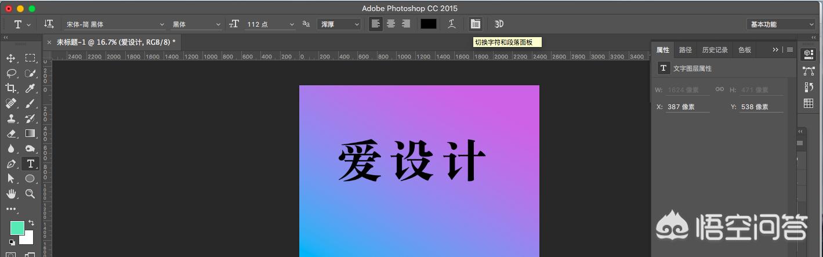The image size is (823, 257).
Task: Select the Gradient tool
Action: coord(30,133)
